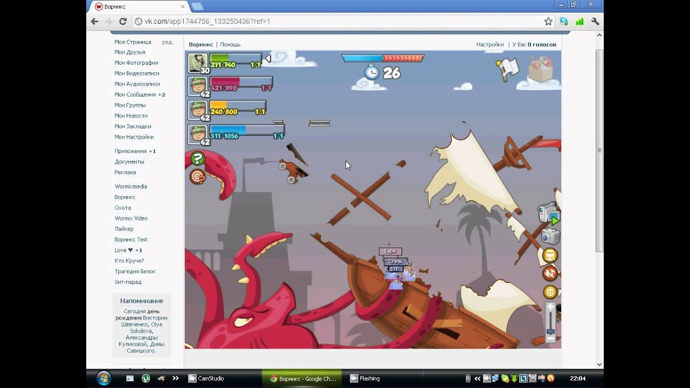Switch to the Вормикс browser tab

[x=139, y=6]
